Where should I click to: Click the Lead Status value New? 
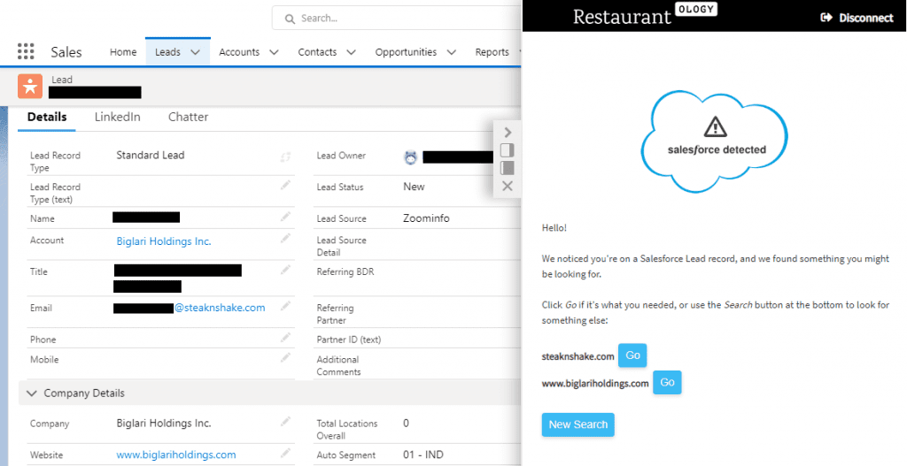coord(414,187)
